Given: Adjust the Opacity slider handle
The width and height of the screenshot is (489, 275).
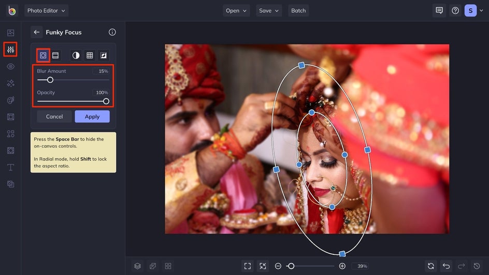Looking at the screenshot, I should (106, 102).
